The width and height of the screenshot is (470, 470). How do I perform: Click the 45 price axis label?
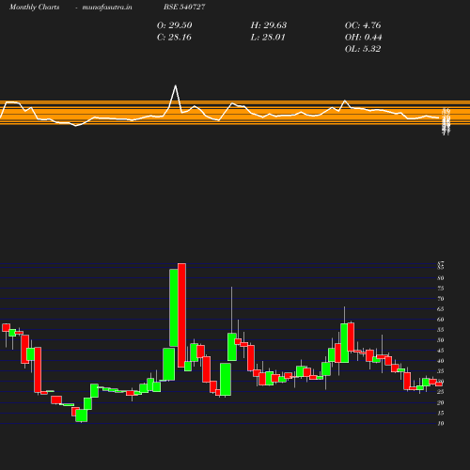point(441,351)
